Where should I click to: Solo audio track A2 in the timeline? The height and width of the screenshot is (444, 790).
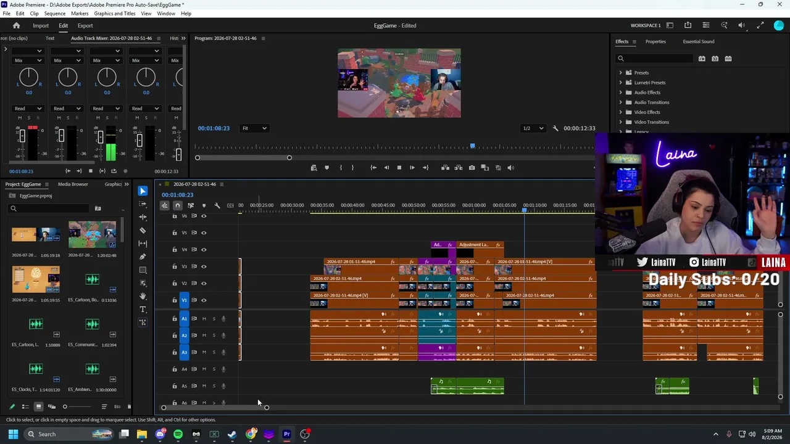point(214,335)
